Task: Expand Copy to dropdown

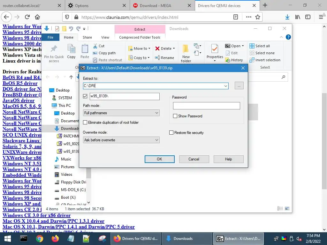Action: point(148,58)
